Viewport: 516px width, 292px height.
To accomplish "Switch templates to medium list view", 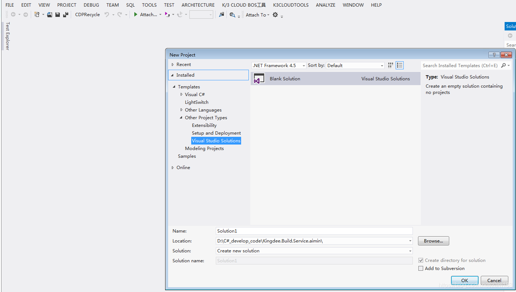I will pyautogui.click(x=400, y=65).
